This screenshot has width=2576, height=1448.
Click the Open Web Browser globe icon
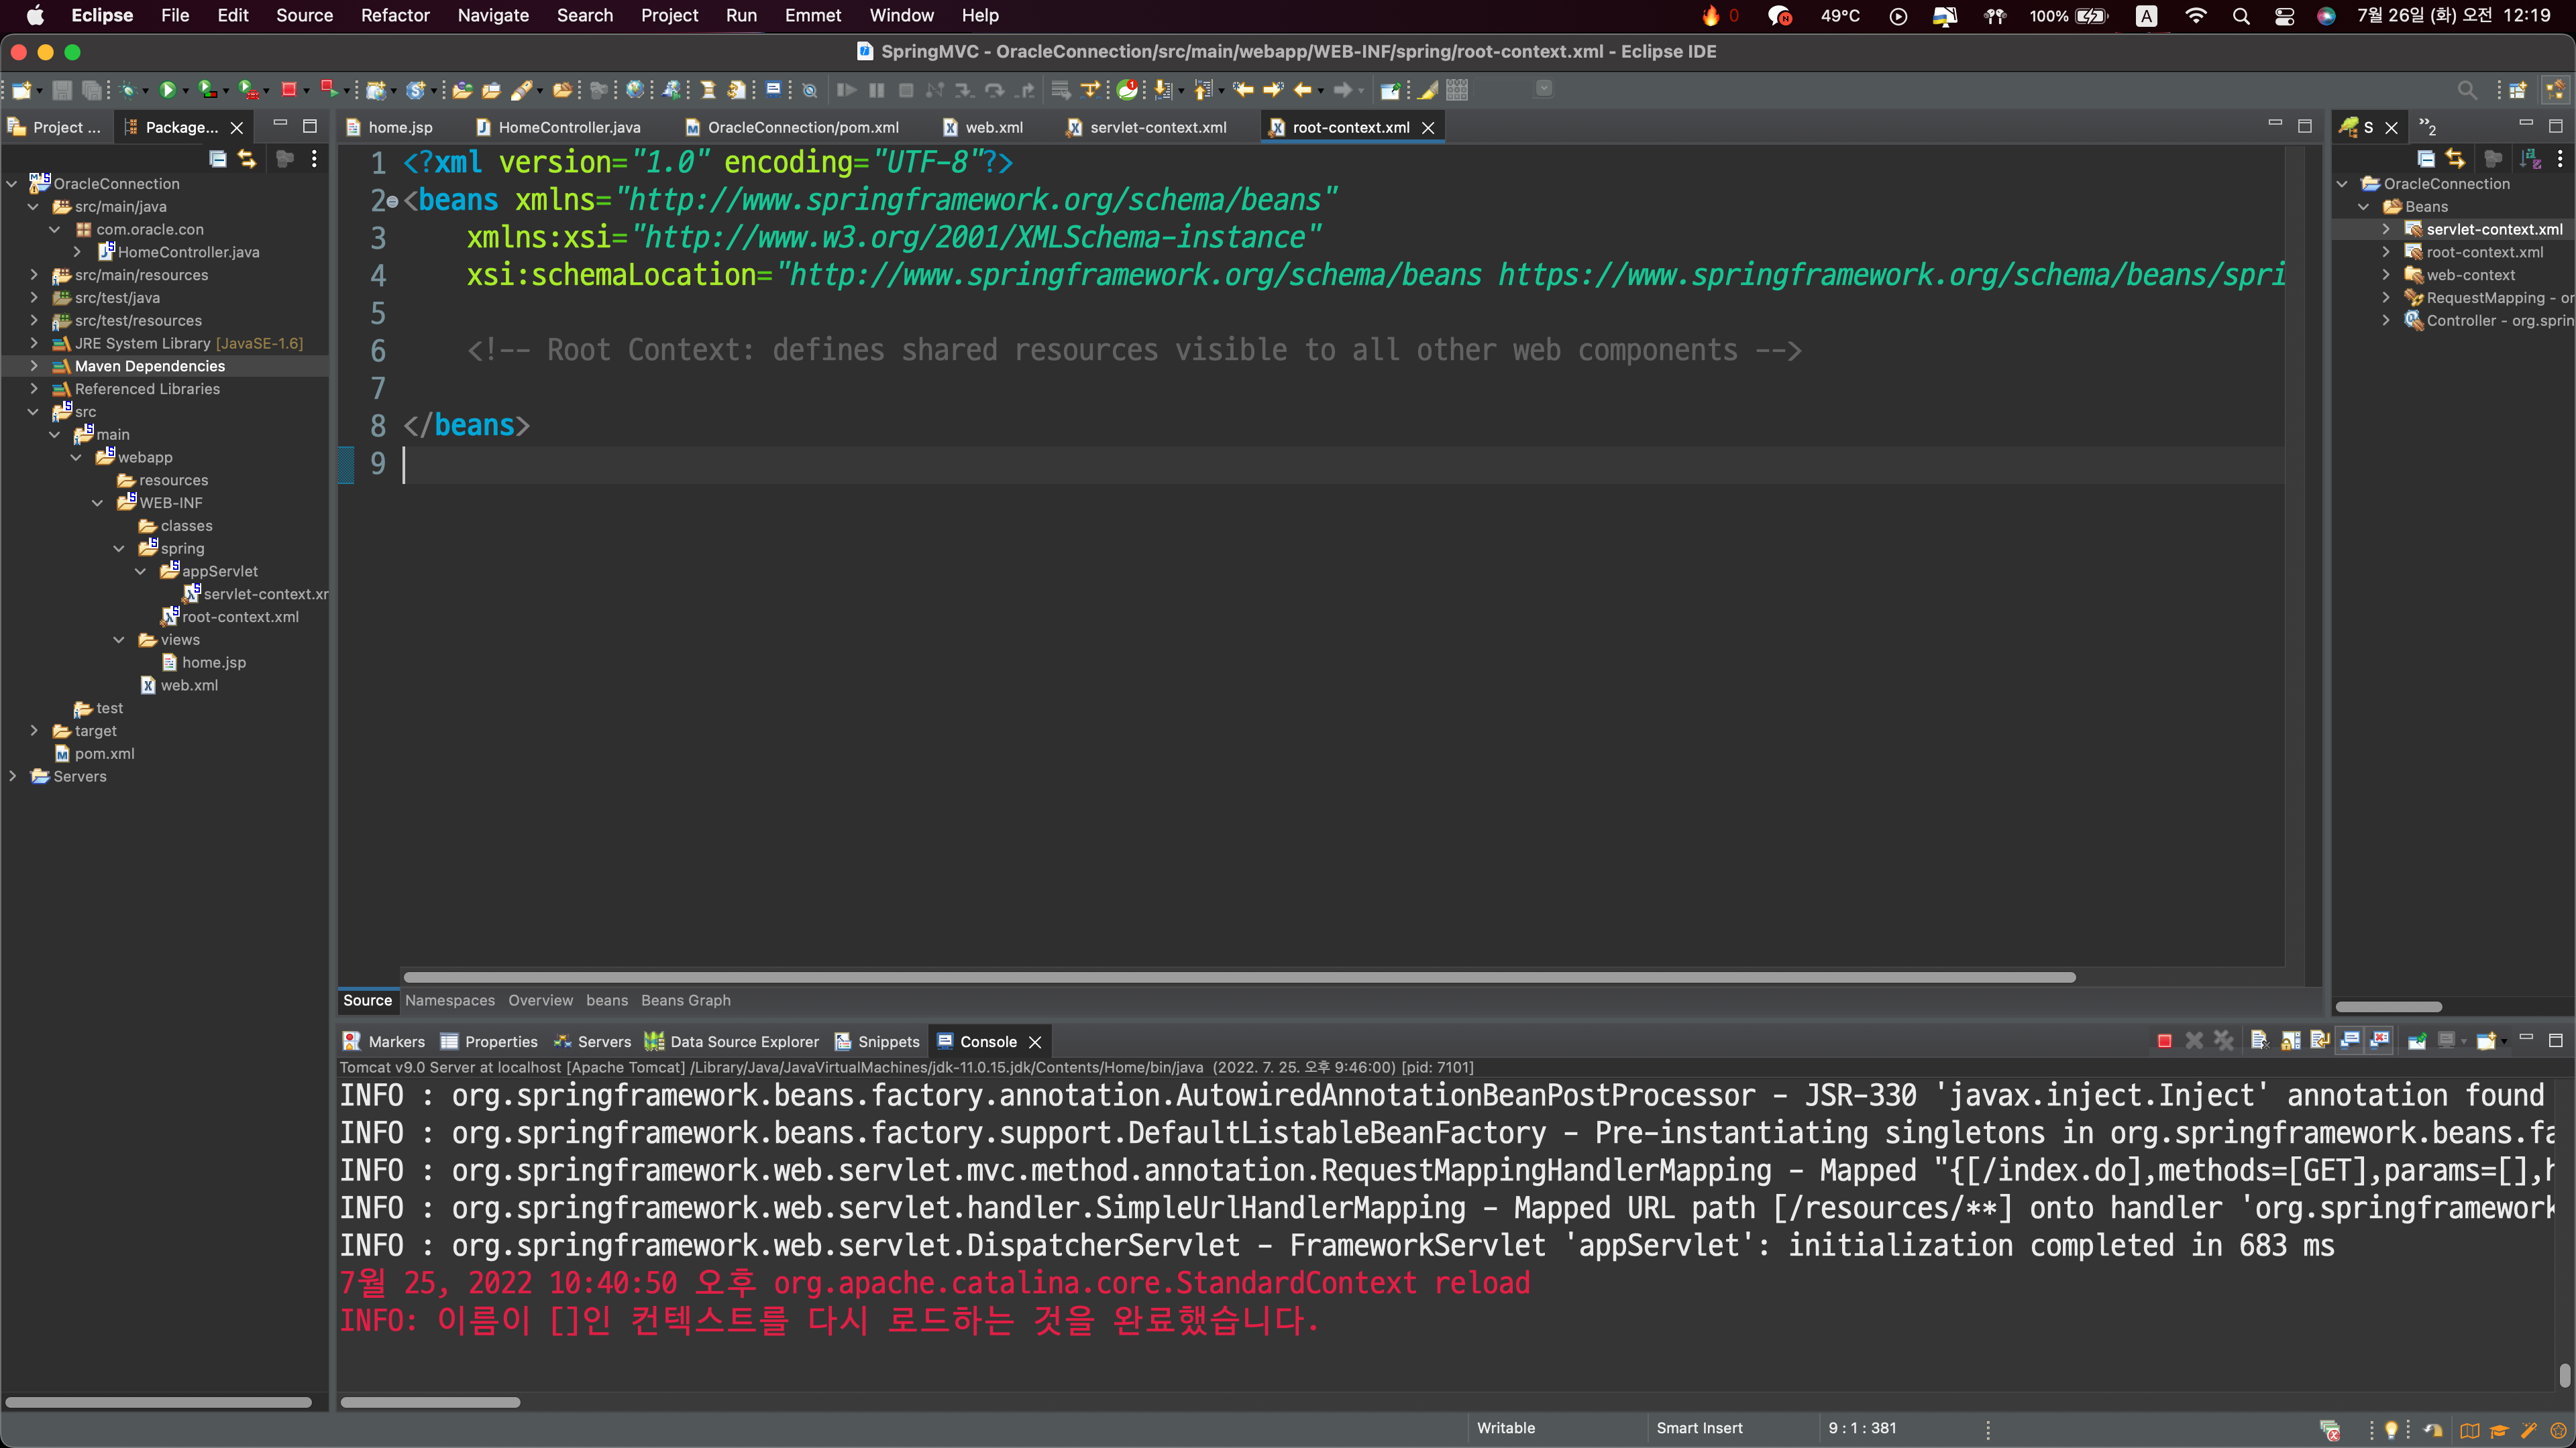point(634,90)
